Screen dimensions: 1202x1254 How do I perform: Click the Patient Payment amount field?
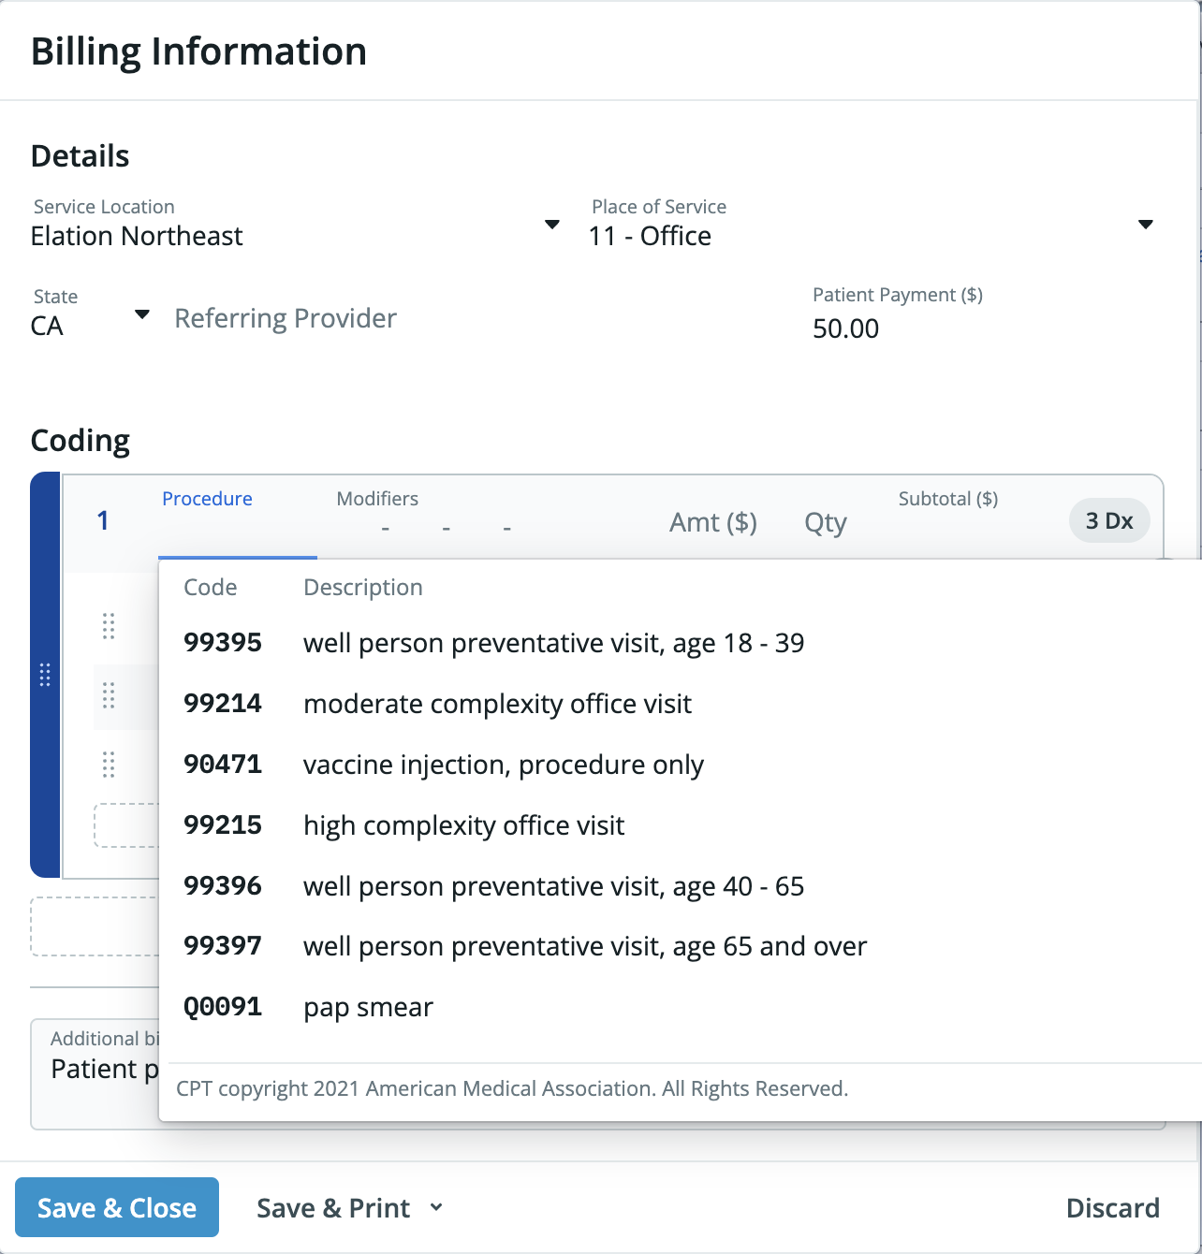click(845, 328)
